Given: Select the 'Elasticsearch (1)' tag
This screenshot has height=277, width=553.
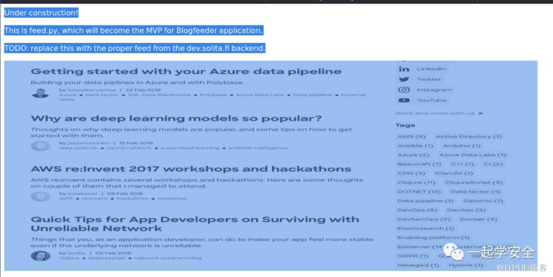Looking at the screenshot, I should [x=426, y=228].
